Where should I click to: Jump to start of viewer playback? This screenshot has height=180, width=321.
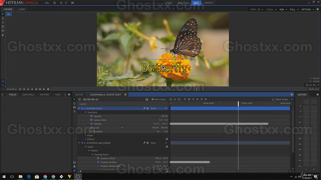[32, 89]
